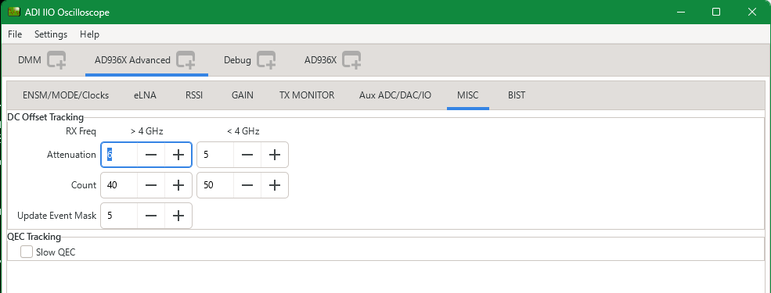
Task: Open the GAIN sub-tab
Action: (x=243, y=95)
